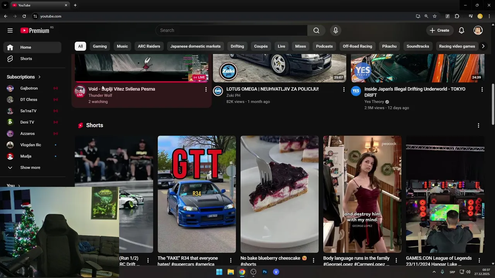The height and width of the screenshot is (278, 495).
Task: Select the Live filter chip
Action: point(282,46)
